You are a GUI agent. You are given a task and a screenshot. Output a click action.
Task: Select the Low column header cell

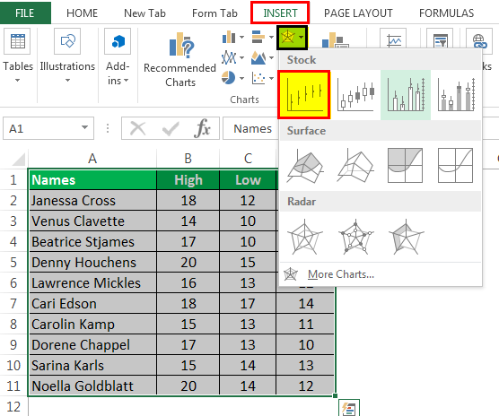pos(248,180)
